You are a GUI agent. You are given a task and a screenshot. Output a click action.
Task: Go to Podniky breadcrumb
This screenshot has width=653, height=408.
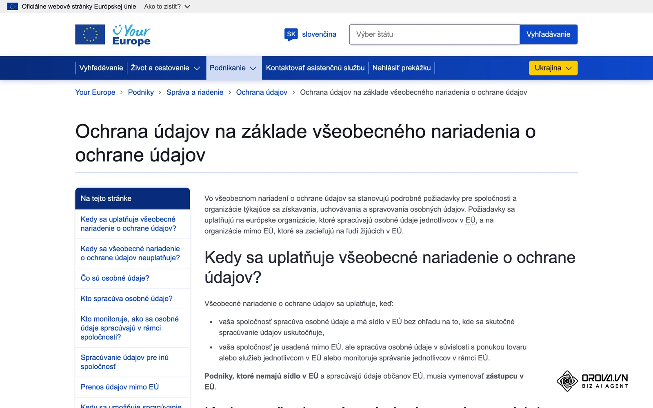141,92
